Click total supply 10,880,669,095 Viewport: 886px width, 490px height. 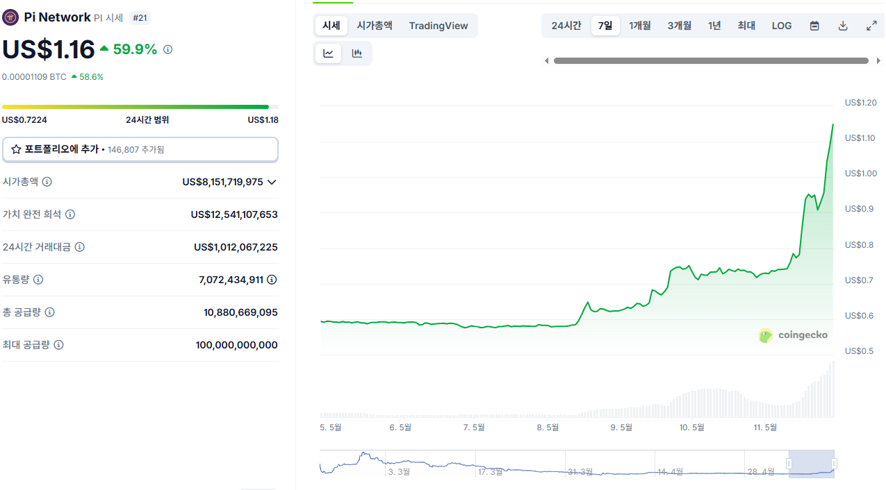pyautogui.click(x=240, y=312)
